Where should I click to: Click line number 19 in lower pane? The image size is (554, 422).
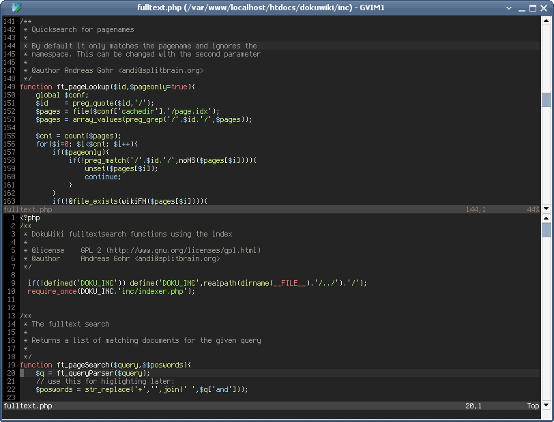click(12, 365)
